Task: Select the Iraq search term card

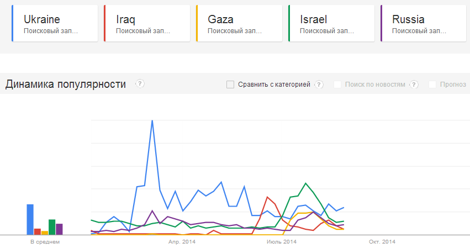Action: [147, 23]
